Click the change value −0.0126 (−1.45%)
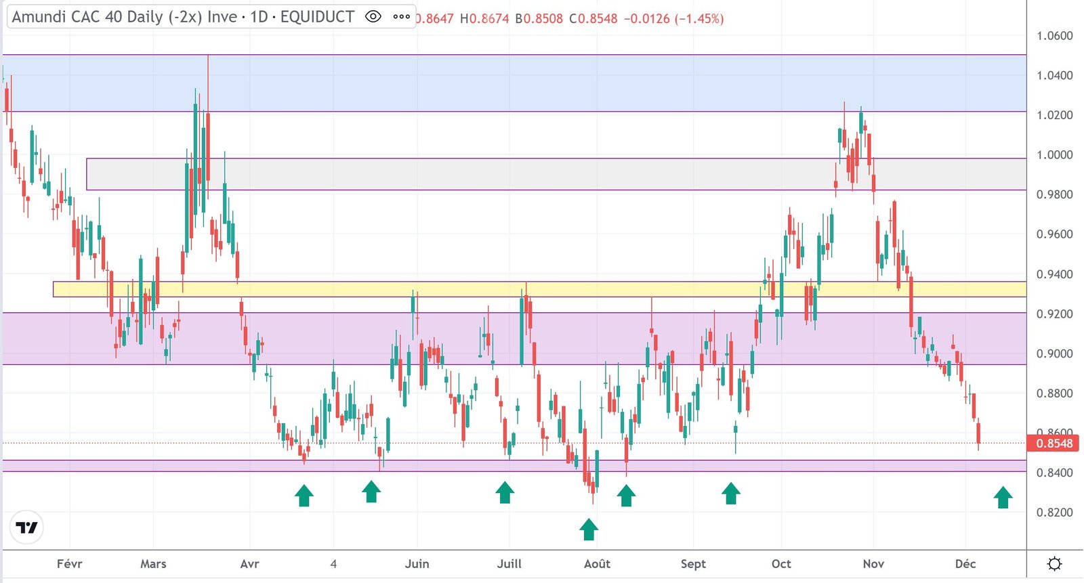The height and width of the screenshot is (583, 1084). point(673,18)
